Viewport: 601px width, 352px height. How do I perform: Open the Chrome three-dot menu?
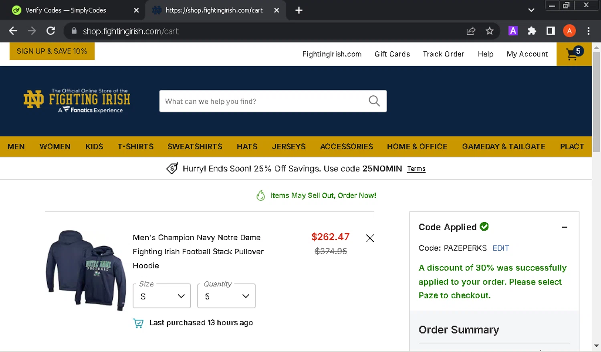click(x=588, y=31)
